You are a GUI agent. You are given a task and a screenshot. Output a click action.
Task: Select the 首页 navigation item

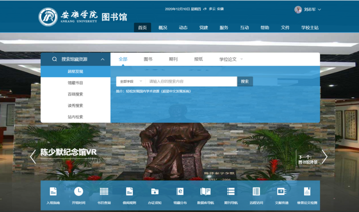143,28
